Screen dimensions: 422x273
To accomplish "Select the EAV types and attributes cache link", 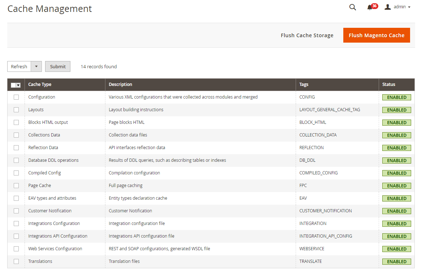I will (52, 198).
